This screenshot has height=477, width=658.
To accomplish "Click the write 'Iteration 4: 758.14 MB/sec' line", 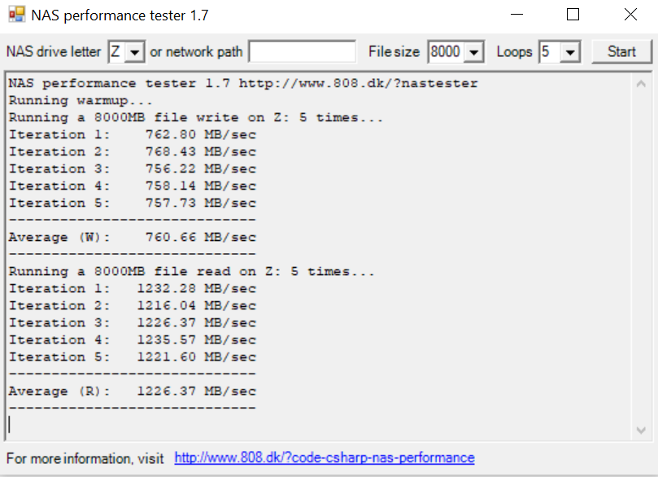I will (x=133, y=186).
